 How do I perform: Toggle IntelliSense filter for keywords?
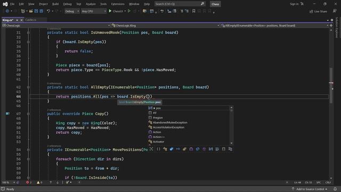click(217, 149)
